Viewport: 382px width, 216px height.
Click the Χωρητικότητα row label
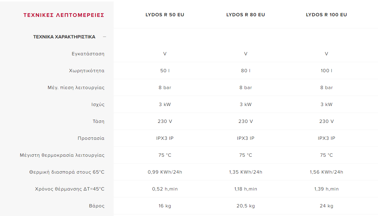click(87, 71)
